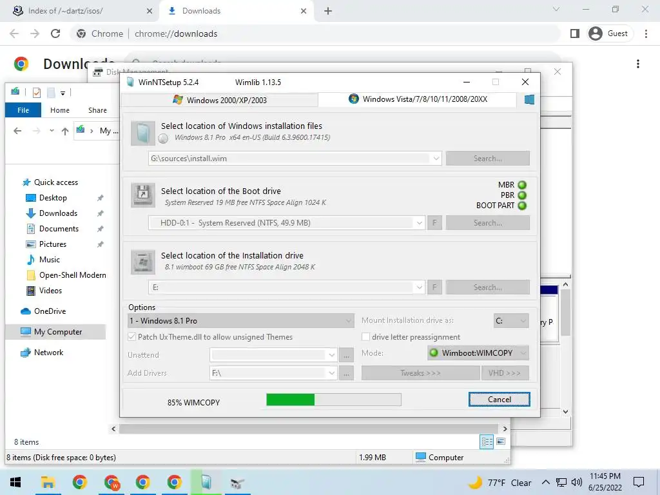Show hidden tray icons chevron
660x495 pixels.
[x=545, y=482]
